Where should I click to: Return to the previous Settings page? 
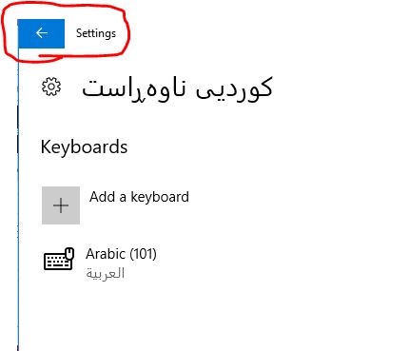[x=41, y=33]
